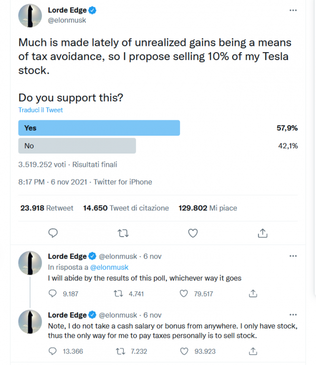Retweet the main poll tweet
The width and height of the screenshot is (316, 365).
click(x=123, y=233)
